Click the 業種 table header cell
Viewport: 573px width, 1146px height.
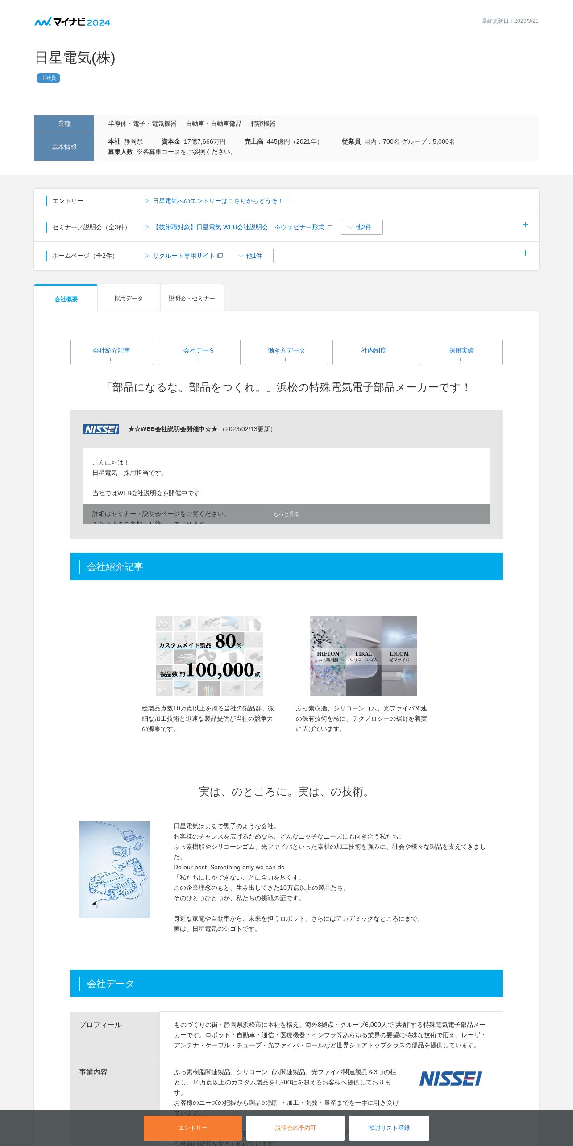coord(64,124)
